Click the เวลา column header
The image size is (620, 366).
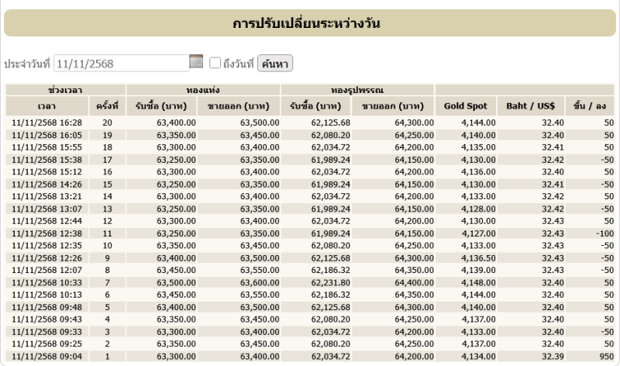pos(46,105)
